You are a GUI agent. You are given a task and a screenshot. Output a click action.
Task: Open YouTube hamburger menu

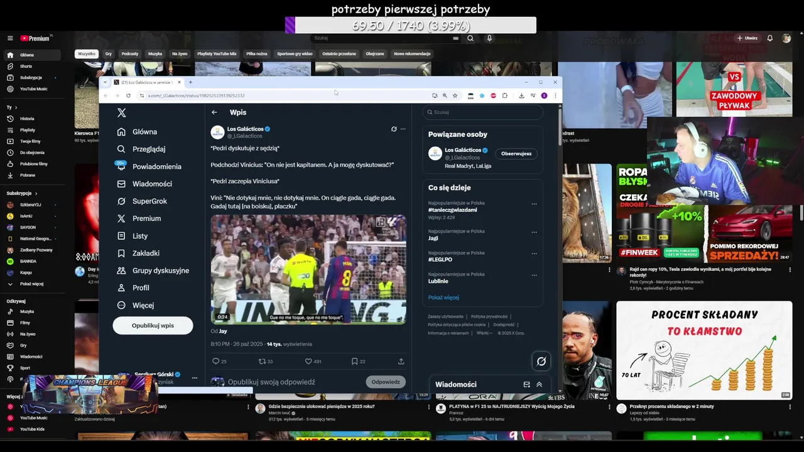coord(10,38)
